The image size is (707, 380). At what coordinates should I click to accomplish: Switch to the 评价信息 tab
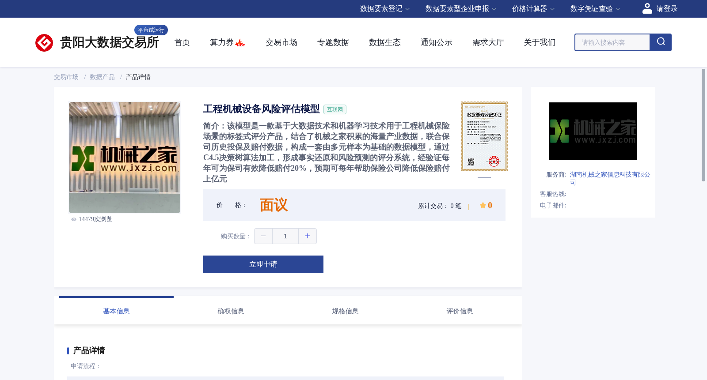coord(460,311)
